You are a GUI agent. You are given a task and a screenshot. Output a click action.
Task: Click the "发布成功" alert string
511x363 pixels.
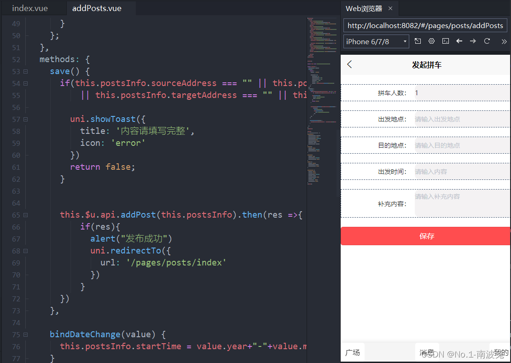[x=144, y=239]
